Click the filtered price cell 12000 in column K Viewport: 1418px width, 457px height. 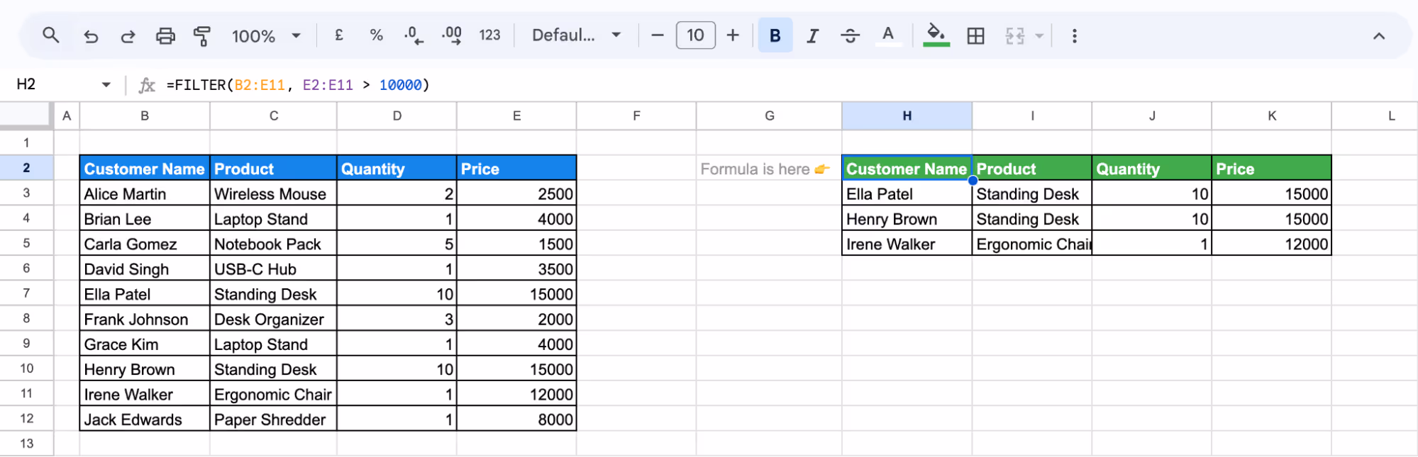pyautogui.click(x=1271, y=244)
